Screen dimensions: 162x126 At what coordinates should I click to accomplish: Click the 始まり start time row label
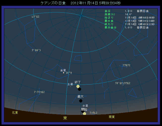coord(109,17)
